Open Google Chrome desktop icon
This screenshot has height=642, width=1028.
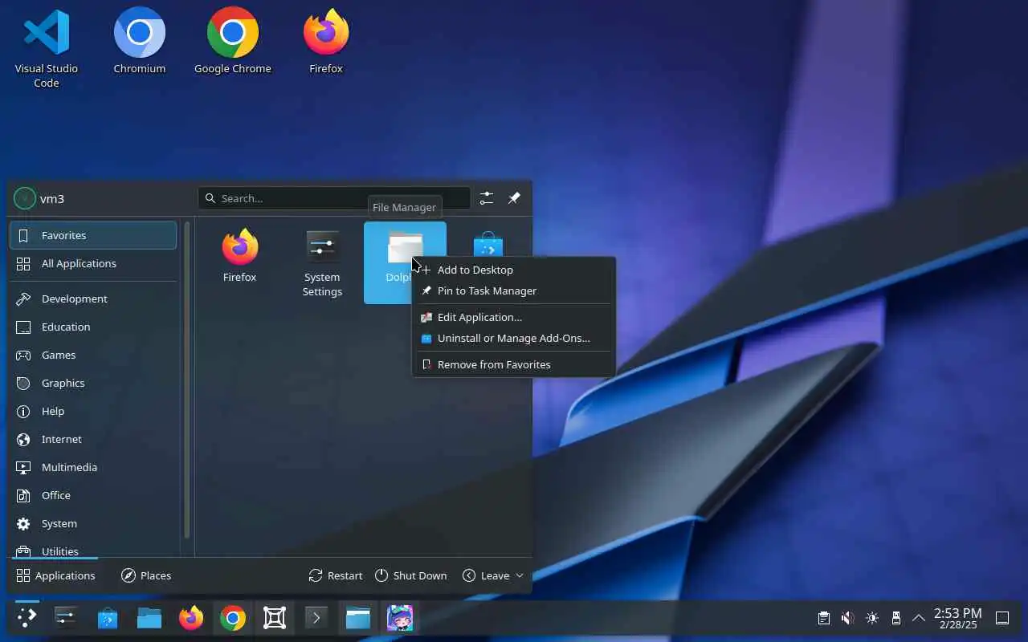(x=233, y=42)
